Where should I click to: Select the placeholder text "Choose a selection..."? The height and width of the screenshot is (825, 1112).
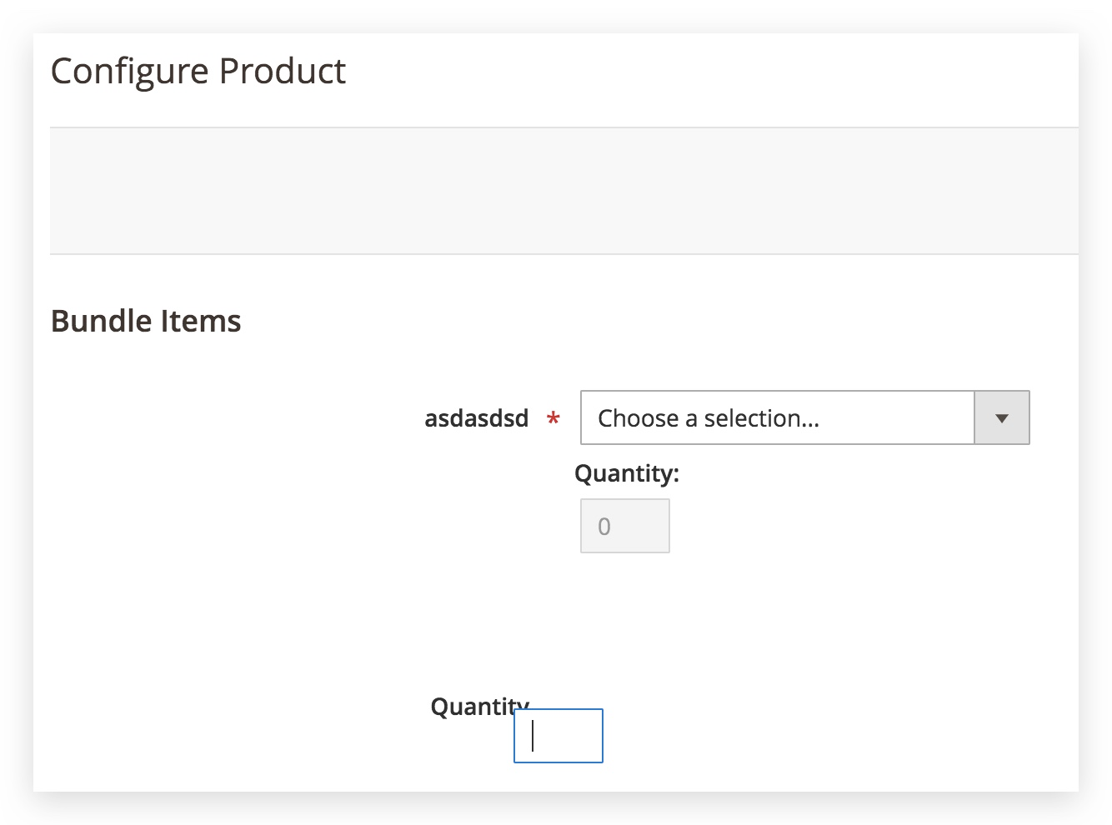pyautogui.click(x=708, y=417)
